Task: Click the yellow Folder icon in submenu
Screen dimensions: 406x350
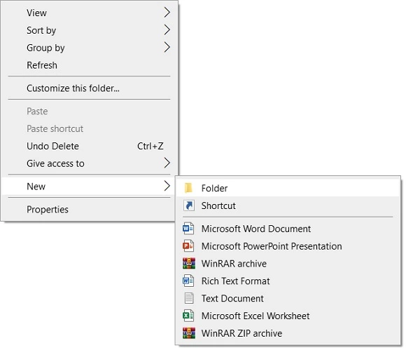Action: coord(188,188)
